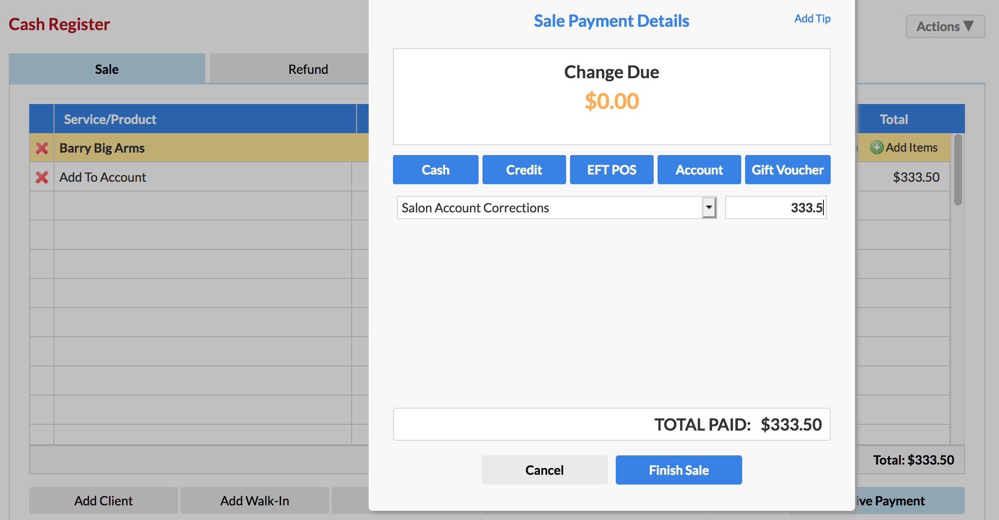The image size is (999, 520).
Task: Click the green plus Add Items icon
Action: 876,148
